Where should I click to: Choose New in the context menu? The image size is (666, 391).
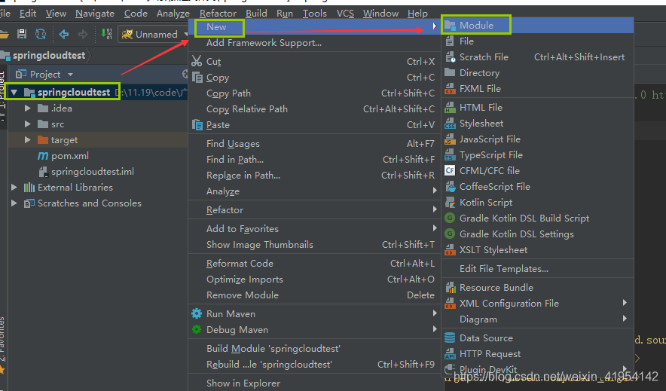pos(314,27)
